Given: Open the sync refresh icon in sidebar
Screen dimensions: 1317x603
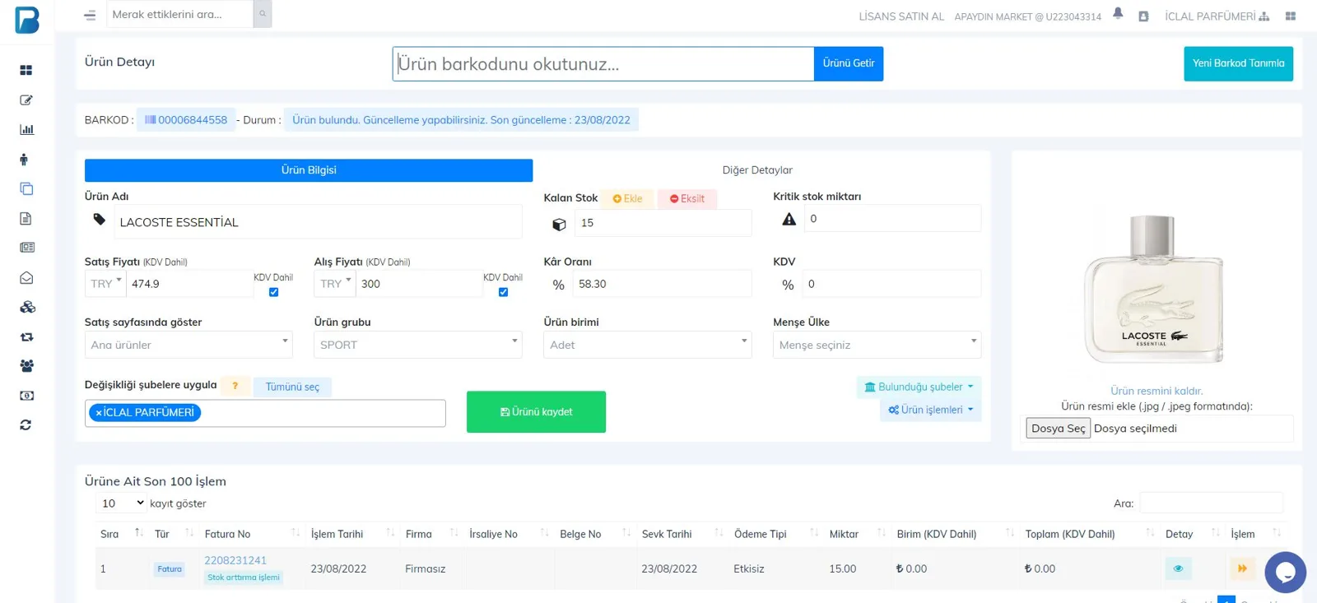Looking at the screenshot, I should point(26,425).
